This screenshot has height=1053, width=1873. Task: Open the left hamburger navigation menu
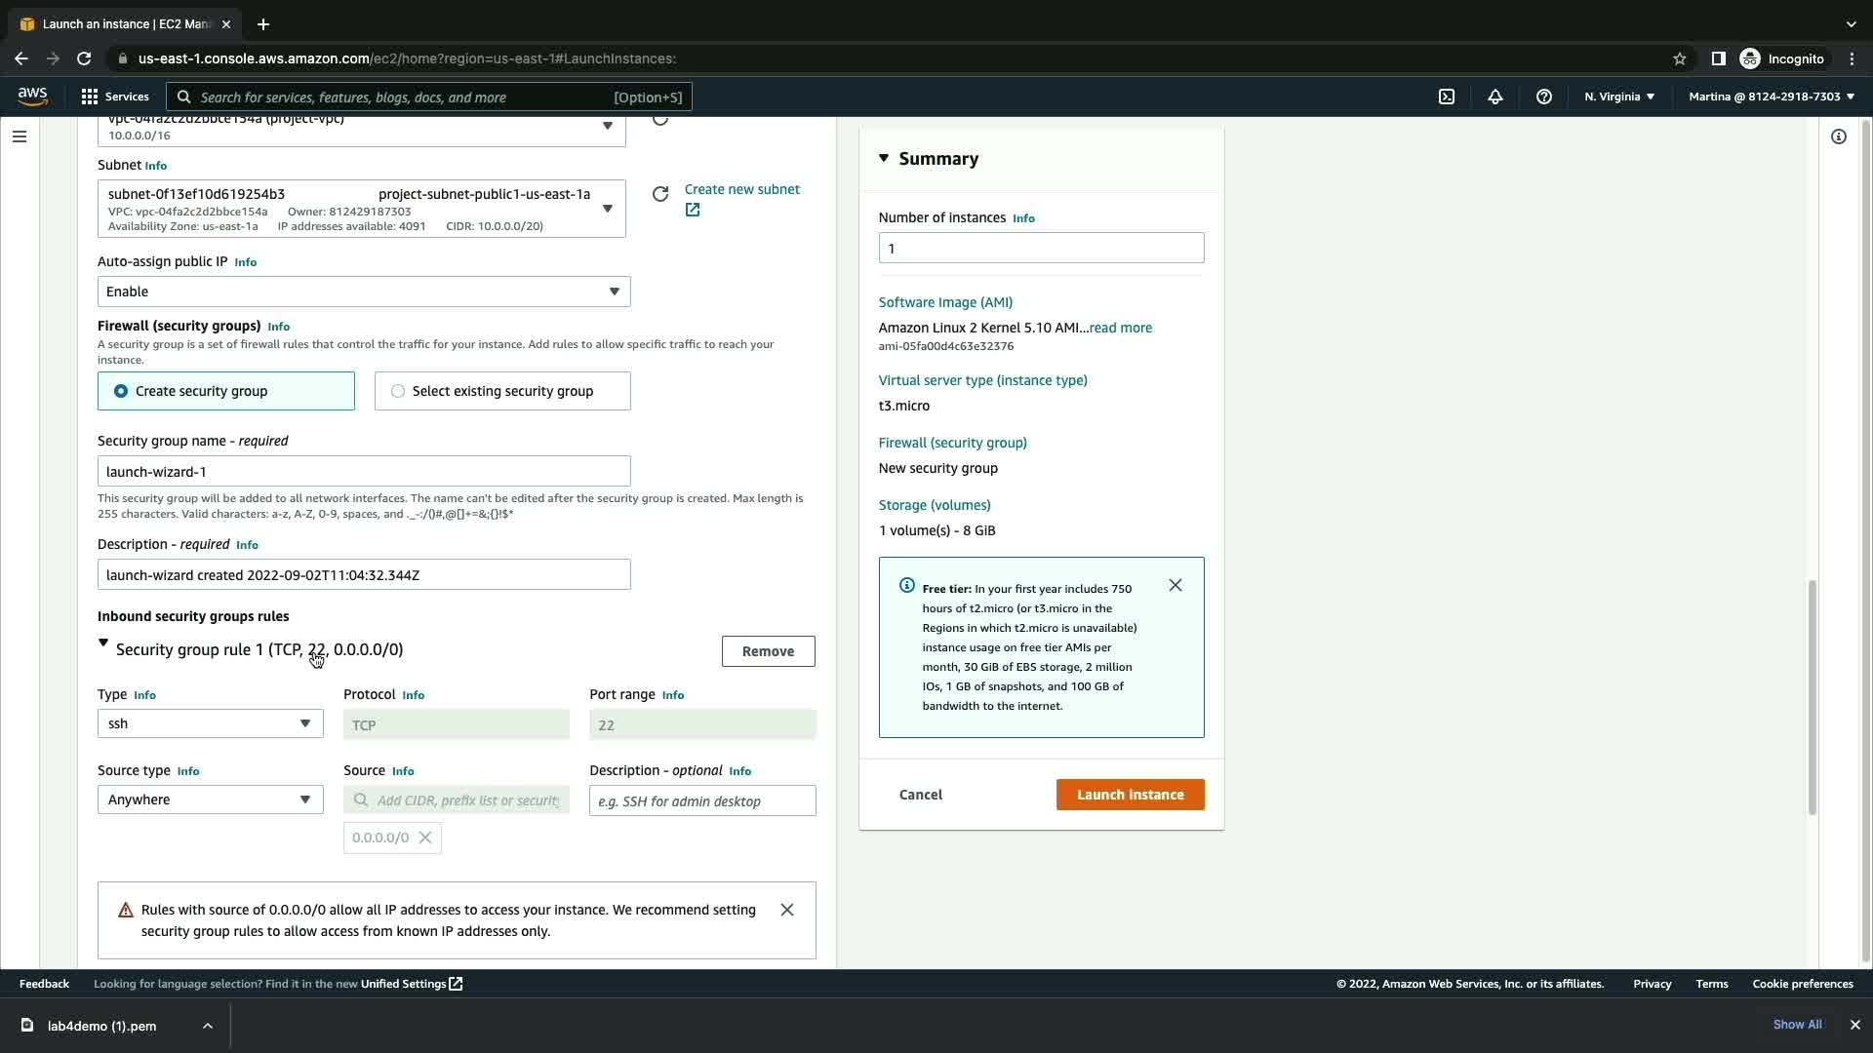(x=20, y=136)
